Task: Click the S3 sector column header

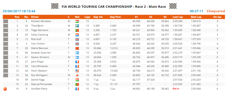Action: pyautogui.click(x=165, y=17)
